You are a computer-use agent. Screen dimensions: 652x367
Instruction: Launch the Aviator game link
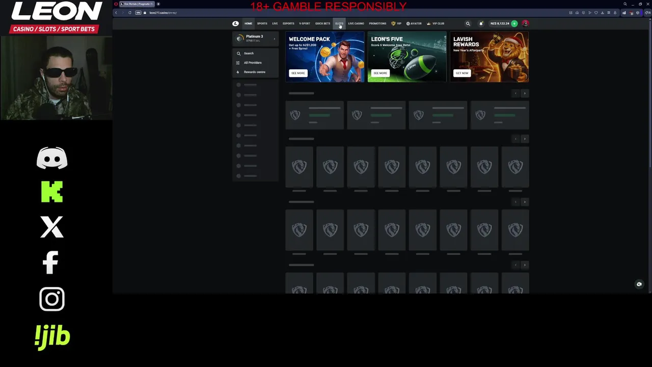pos(414,23)
